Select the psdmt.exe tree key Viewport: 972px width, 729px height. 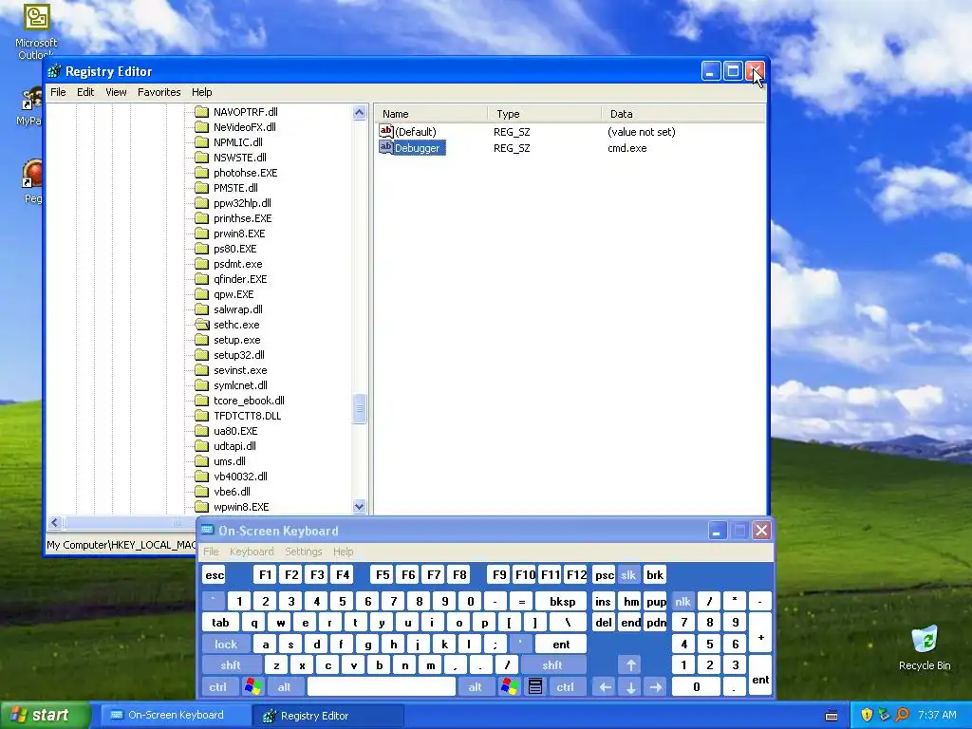[238, 264]
